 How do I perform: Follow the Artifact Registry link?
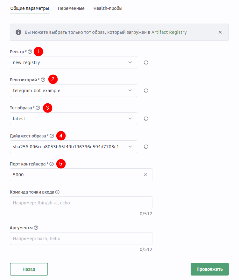pos(169,32)
